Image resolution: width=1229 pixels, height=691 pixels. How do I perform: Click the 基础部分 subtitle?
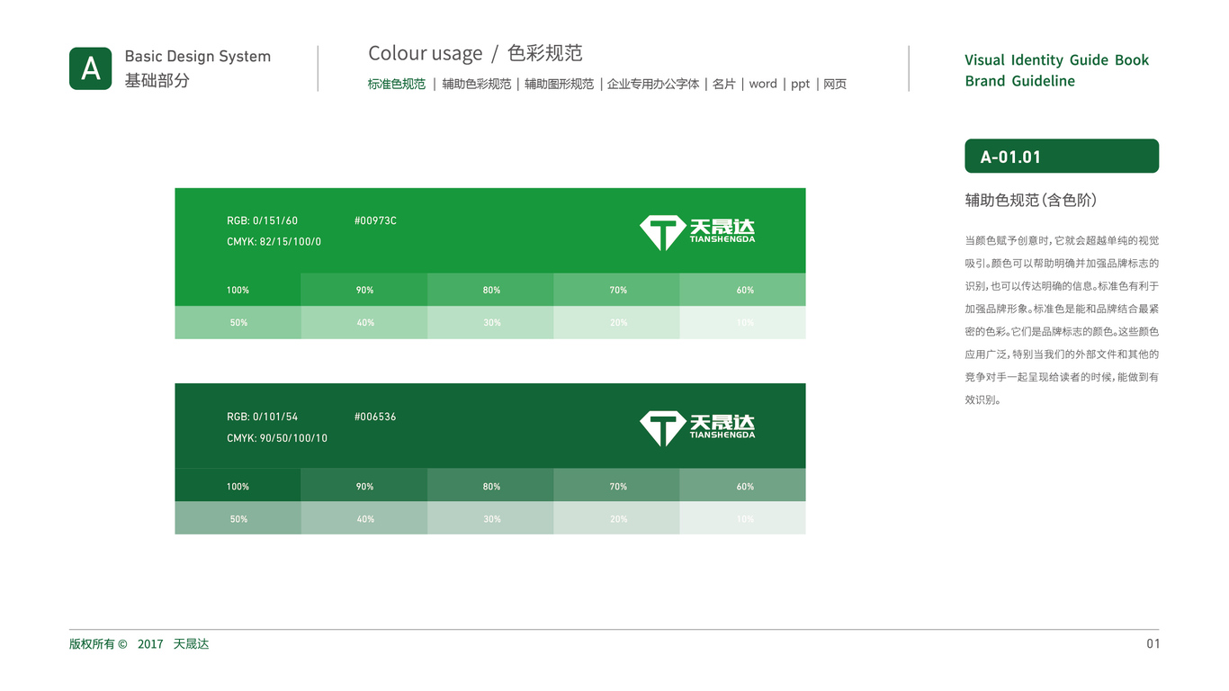coord(157,80)
